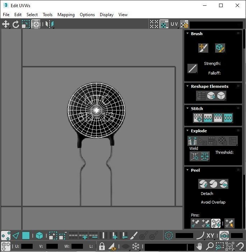The height and width of the screenshot is (252, 246).
Task: Toggle the Lock Selection padlock
Action: click(102, 246)
